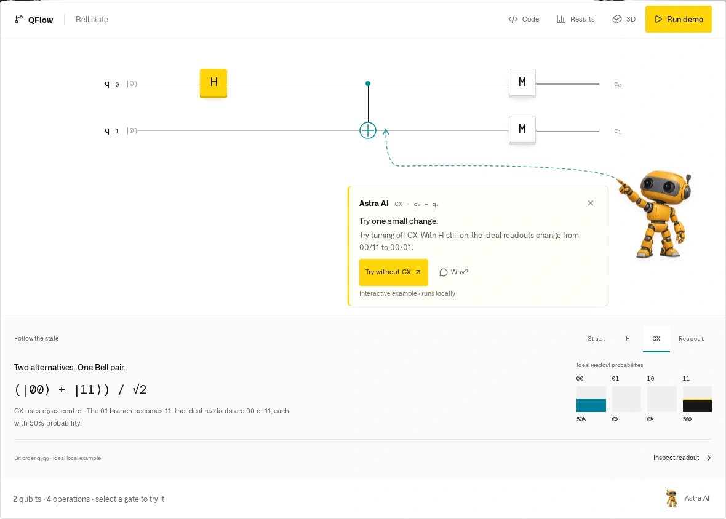Switch to the H state tab
Screen dimensions: 726x519
click(x=628, y=339)
